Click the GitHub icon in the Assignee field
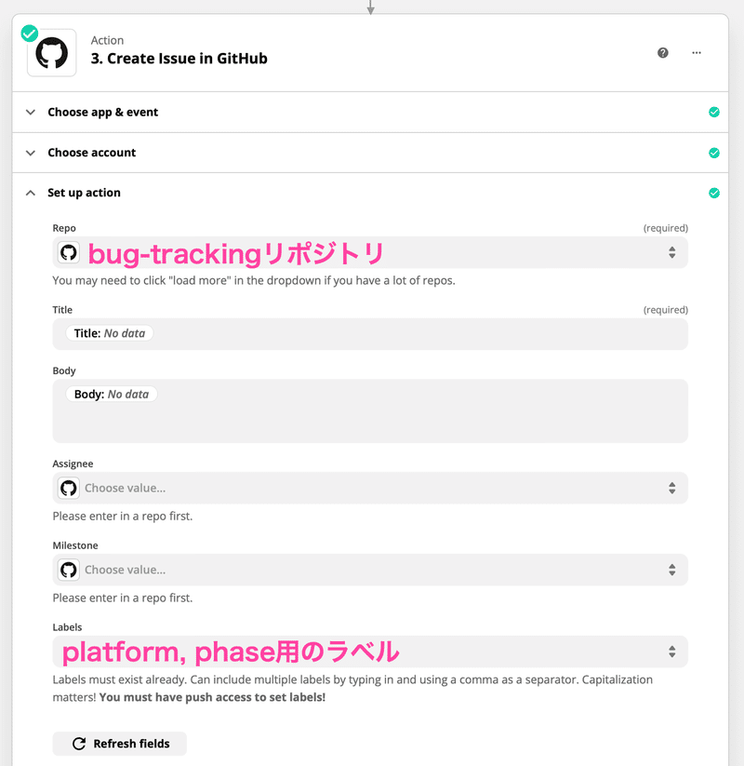This screenshot has width=744, height=766. click(x=68, y=488)
